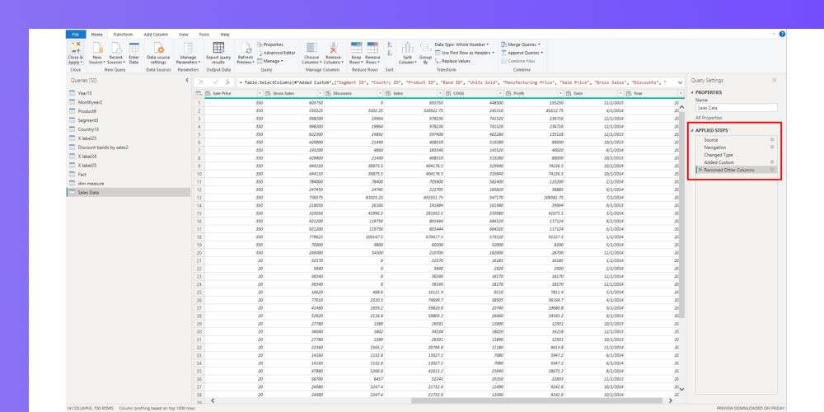Click the Remove Columns icon
The width and height of the screenshot is (824, 412).
(333, 48)
